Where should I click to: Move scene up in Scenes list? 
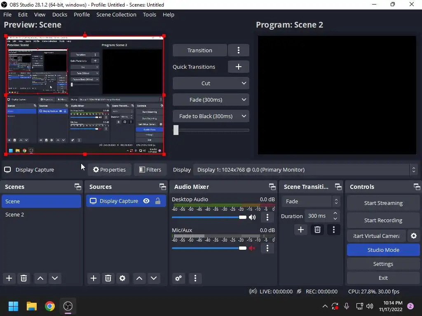[40, 278]
